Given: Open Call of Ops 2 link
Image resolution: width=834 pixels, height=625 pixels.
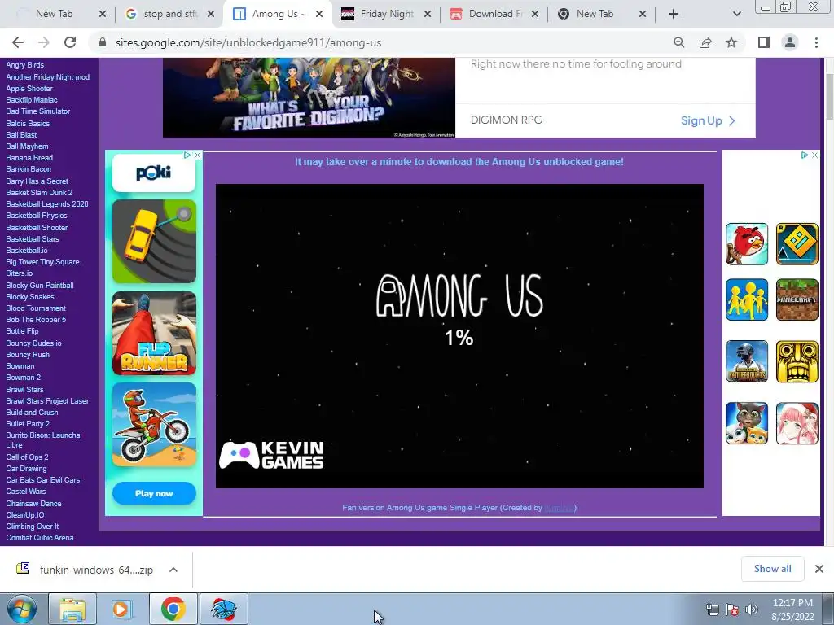Looking at the screenshot, I should (27, 457).
